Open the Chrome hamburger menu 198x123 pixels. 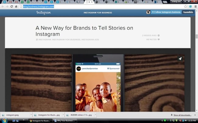click(x=195, y=6)
